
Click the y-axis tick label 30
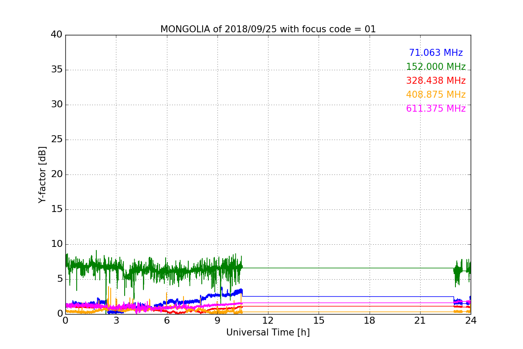coord(56,105)
